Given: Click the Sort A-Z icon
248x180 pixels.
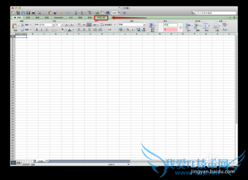Looking at the screenshot, I should click(82, 13).
